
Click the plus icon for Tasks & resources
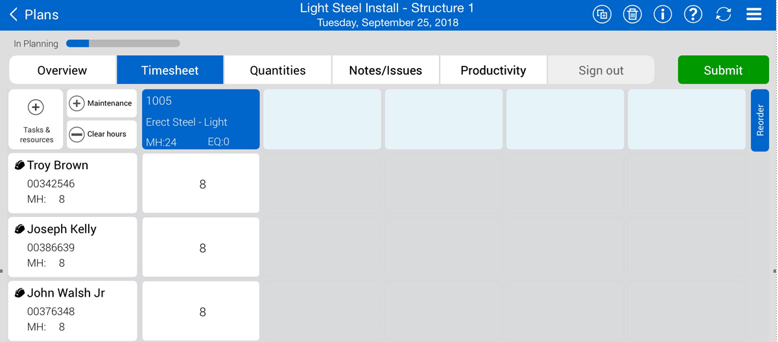(36, 108)
